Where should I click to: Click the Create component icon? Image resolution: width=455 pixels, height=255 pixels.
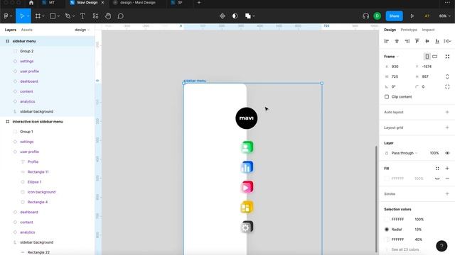click(x=223, y=16)
